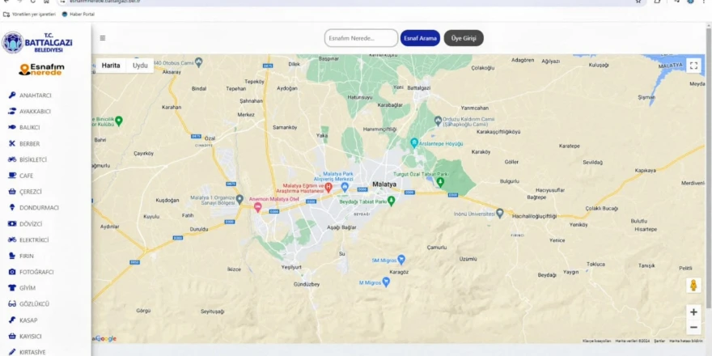
Task: Click the FIRIN icon
Action: [x=12, y=256]
